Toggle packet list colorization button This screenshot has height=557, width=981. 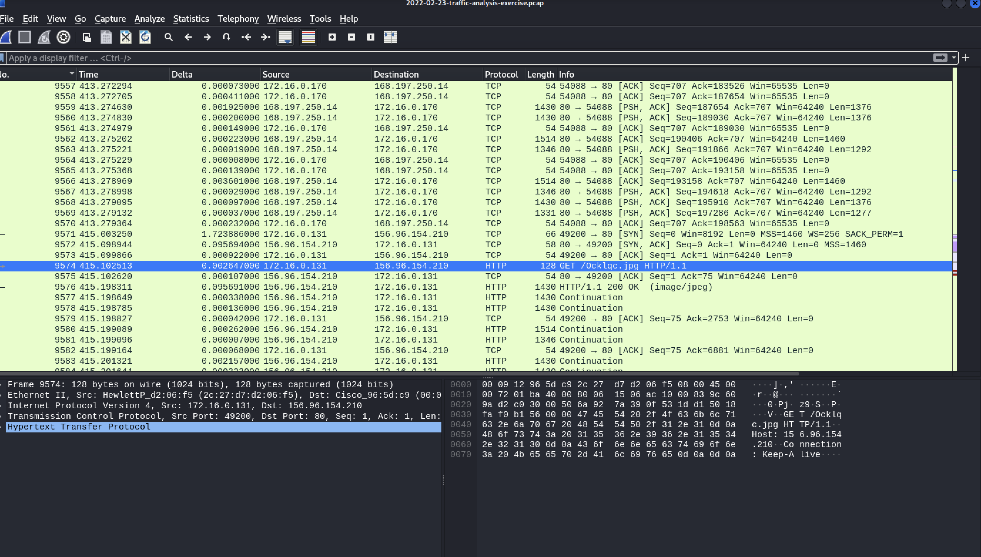(308, 37)
